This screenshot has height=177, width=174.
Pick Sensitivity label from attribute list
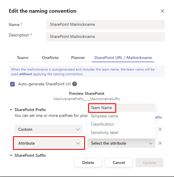pos(121,132)
